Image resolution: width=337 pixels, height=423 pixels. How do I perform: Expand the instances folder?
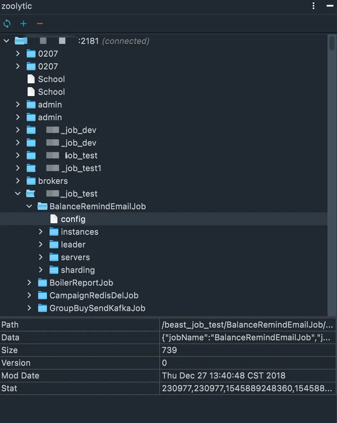point(41,232)
